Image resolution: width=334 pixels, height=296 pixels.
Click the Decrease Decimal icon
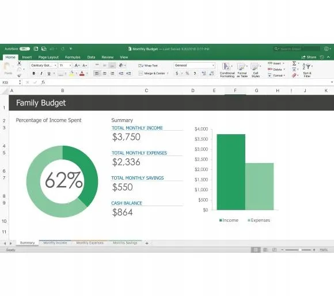(x=211, y=74)
